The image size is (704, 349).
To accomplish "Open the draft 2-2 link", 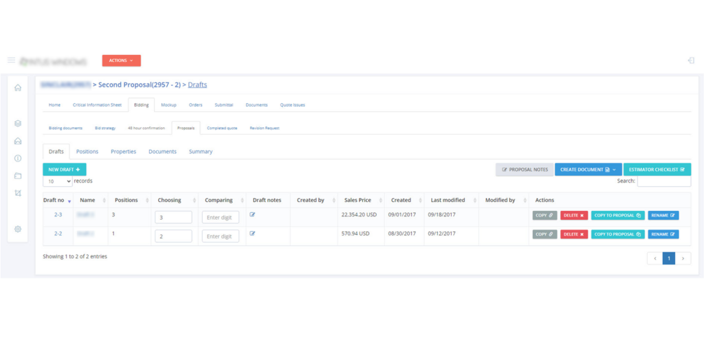I will 58,234.
